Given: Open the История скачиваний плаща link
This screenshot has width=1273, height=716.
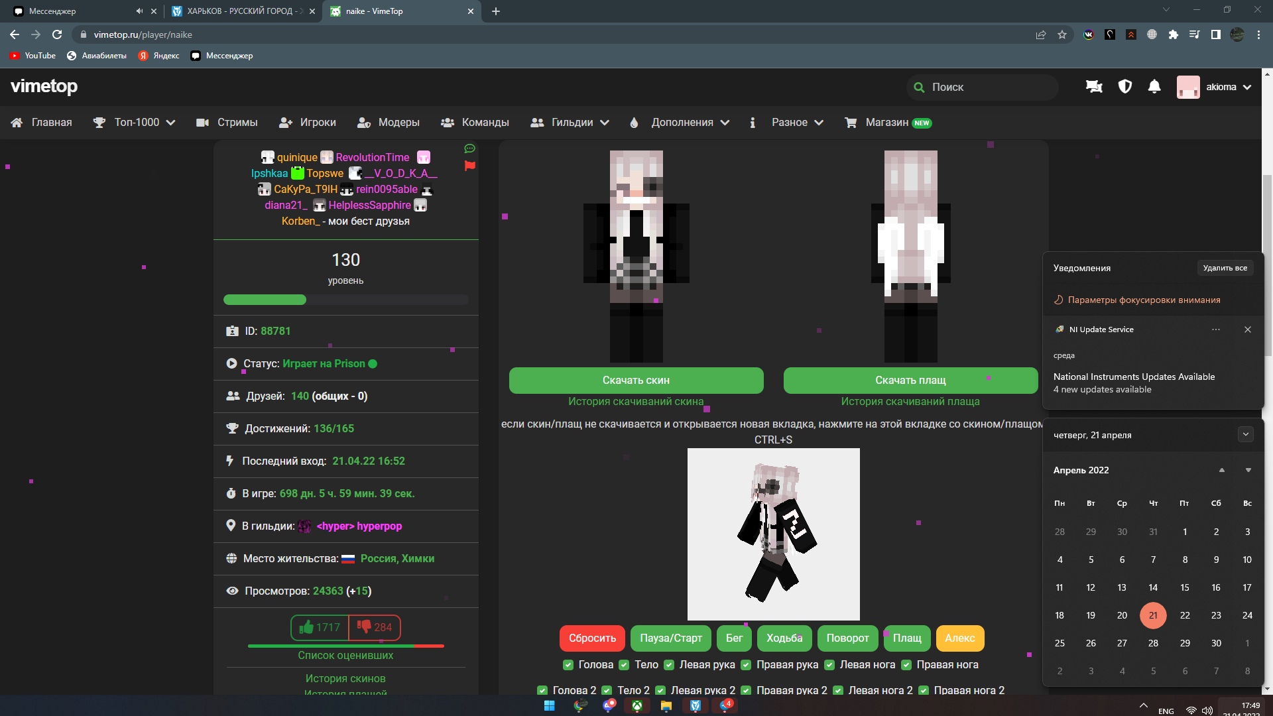Looking at the screenshot, I should pos(910,401).
